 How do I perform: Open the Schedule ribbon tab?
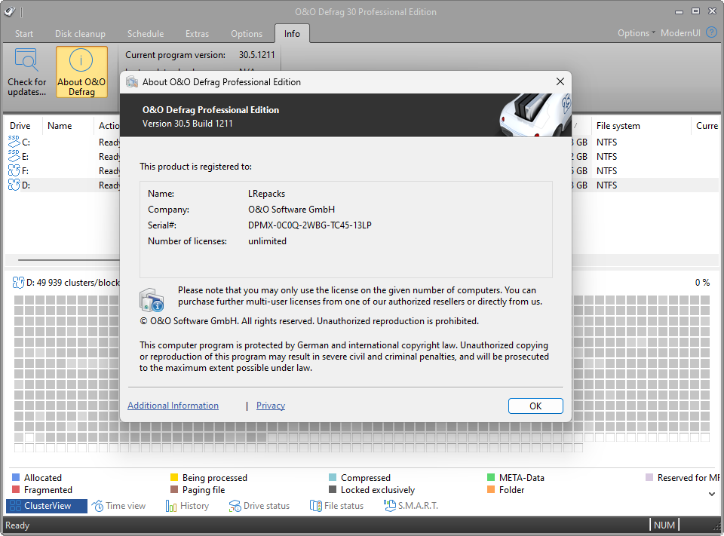[x=146, y=34]
